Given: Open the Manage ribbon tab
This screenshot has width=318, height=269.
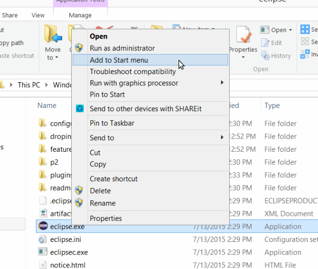Looking at the screenshot, I should 80,15.
